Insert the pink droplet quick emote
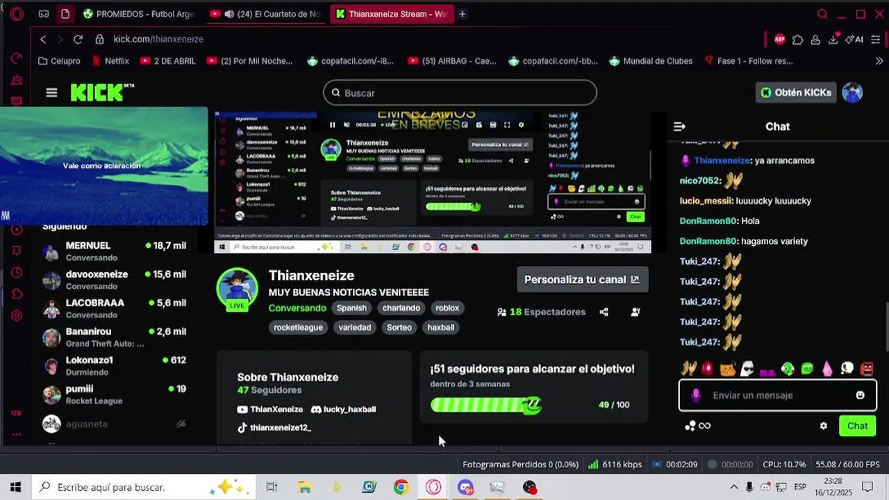This screenshot has width=889, height=500. click(827, 369)
